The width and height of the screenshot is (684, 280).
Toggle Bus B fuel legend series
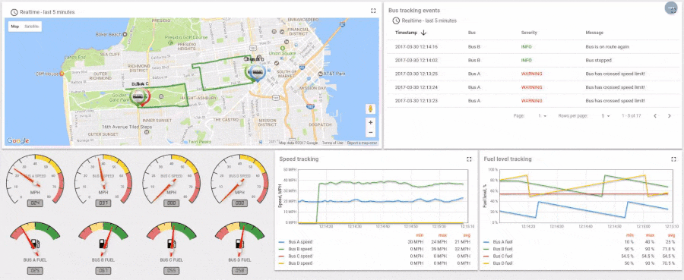(502, 249)
